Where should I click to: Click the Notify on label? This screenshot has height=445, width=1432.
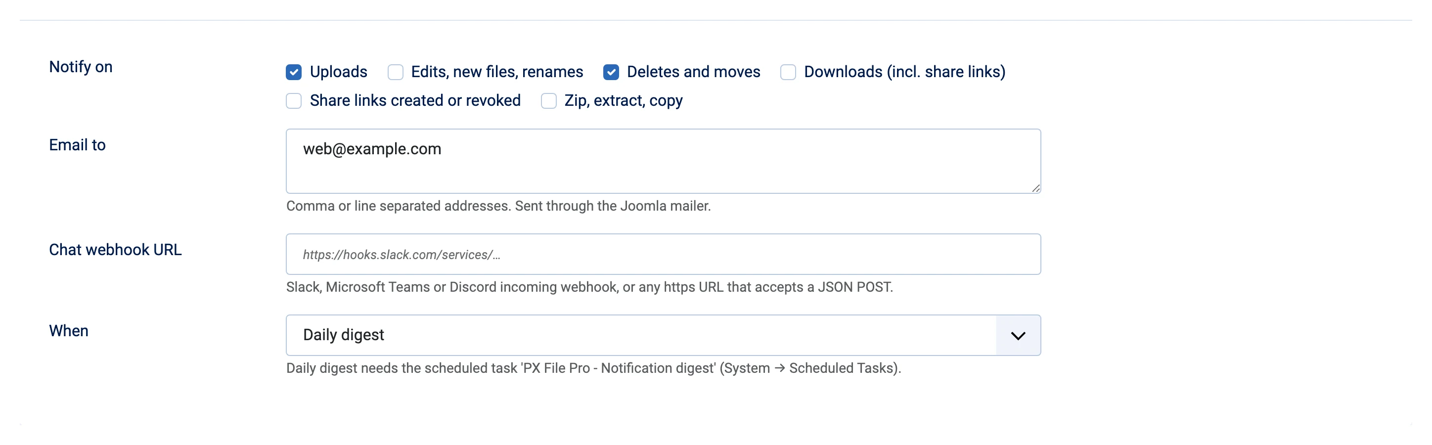coord(81,67)
